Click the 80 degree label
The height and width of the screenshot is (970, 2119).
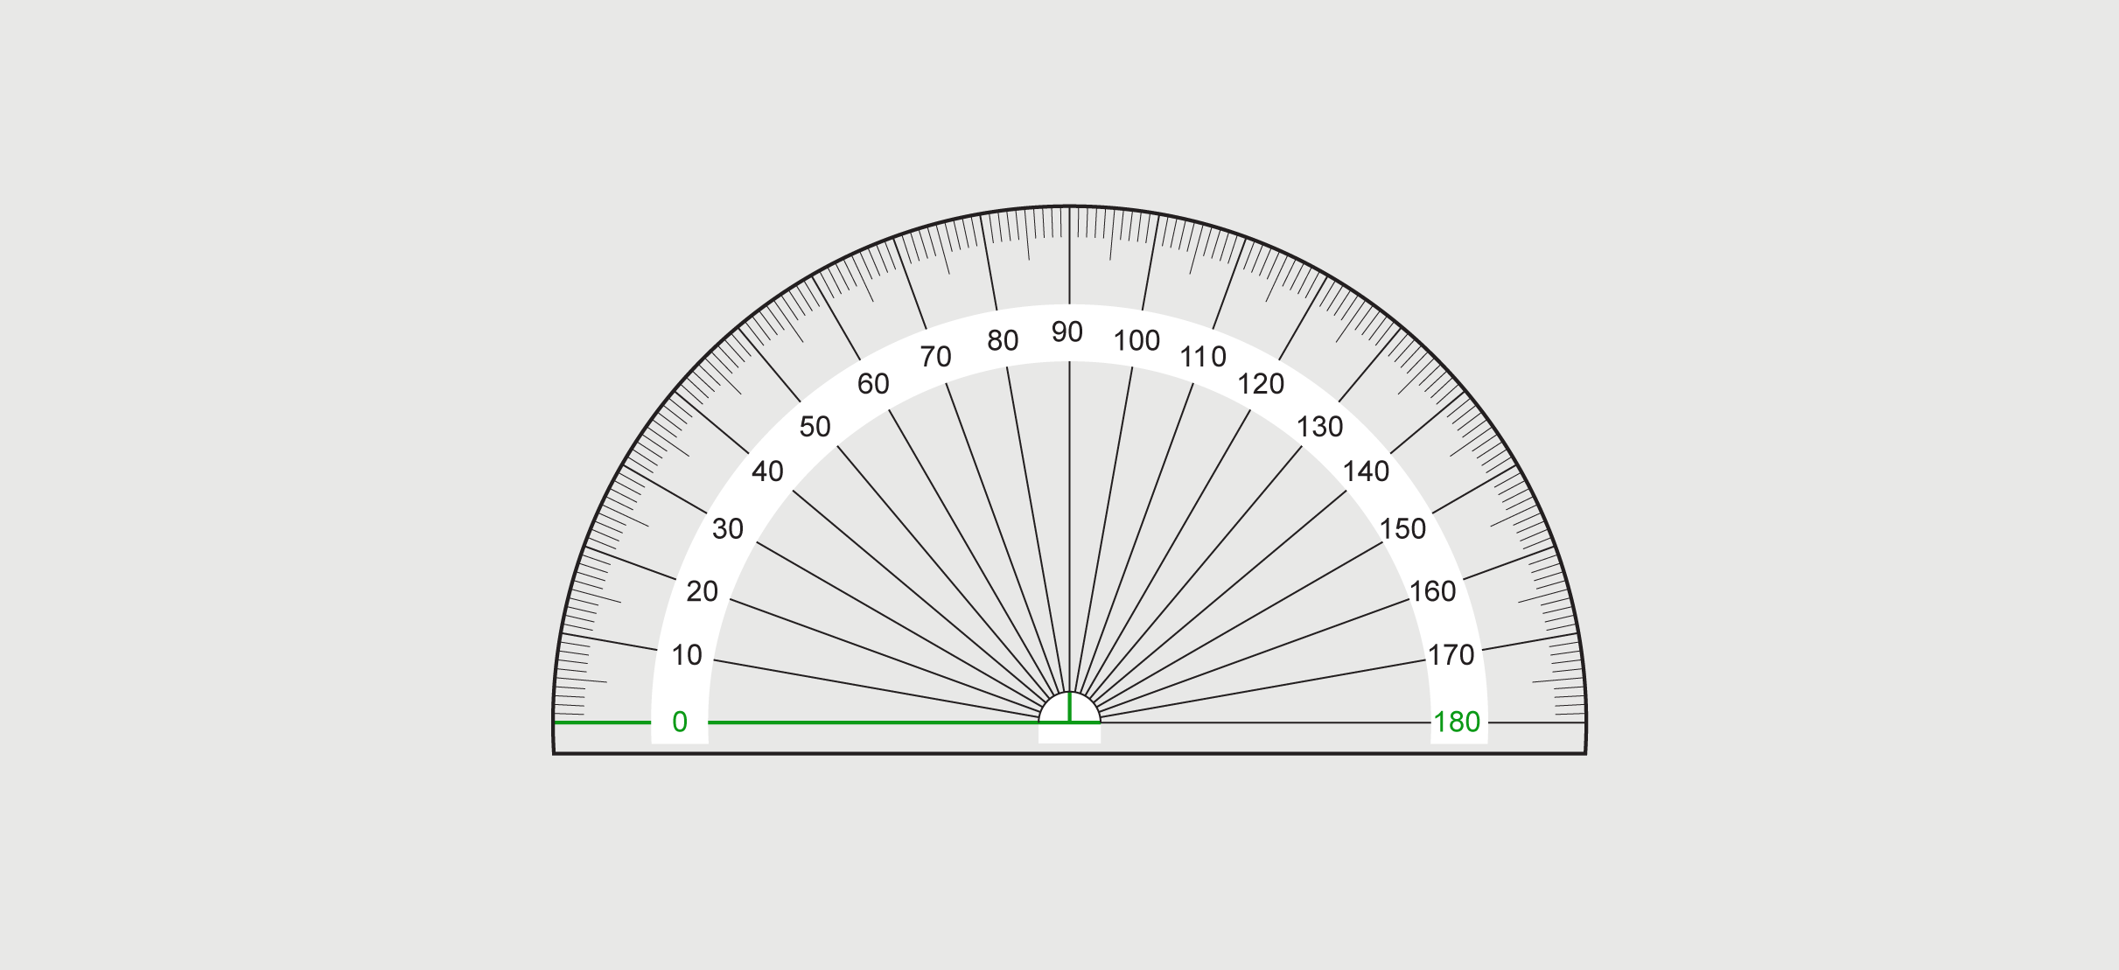1003,340
